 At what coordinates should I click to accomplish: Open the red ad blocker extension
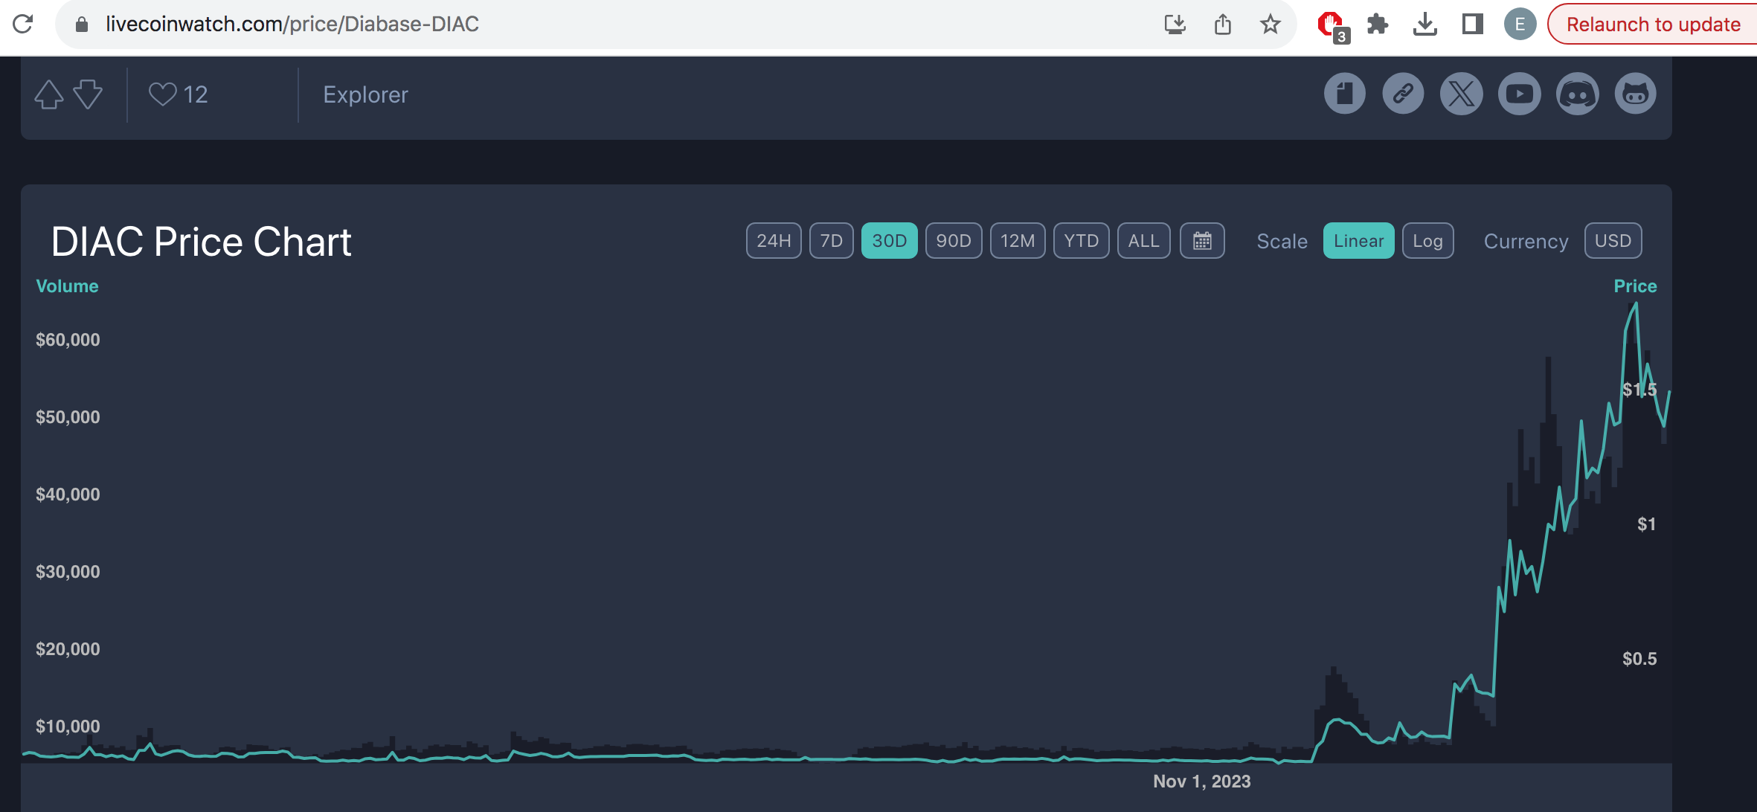[1332, 26]
